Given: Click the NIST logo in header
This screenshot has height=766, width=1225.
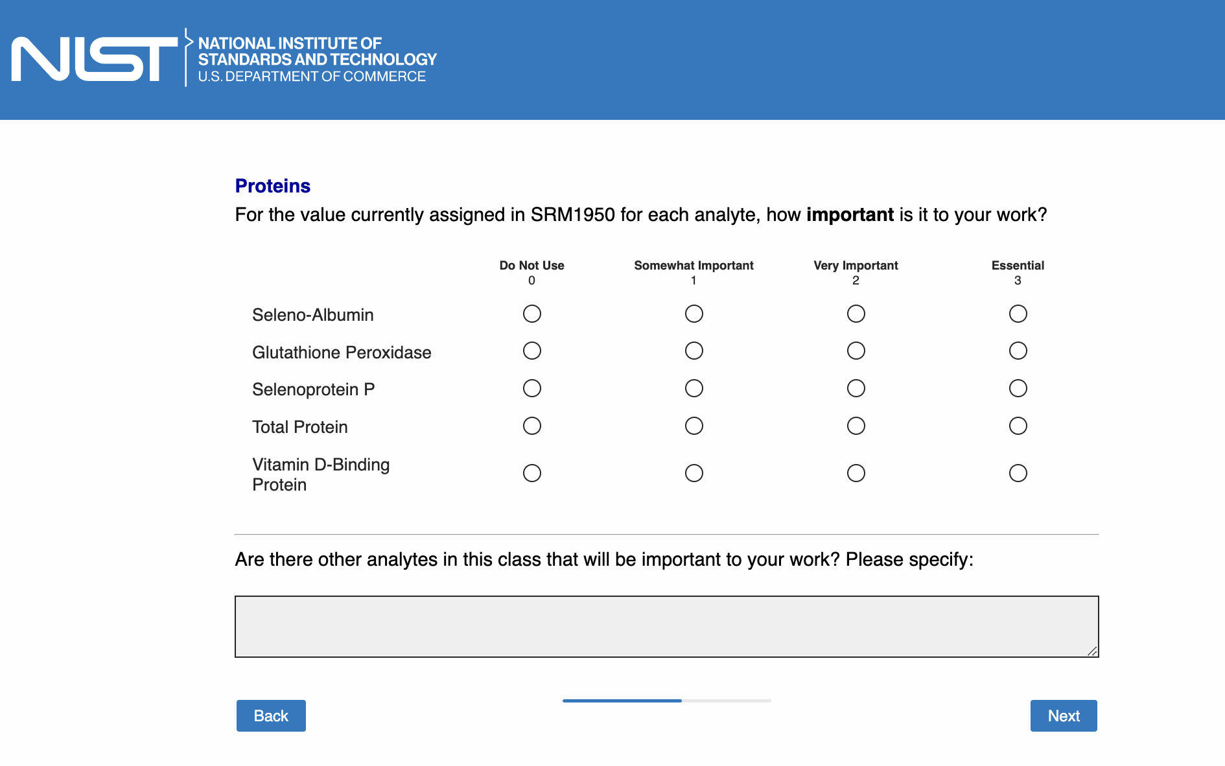Looking at the screenshot, I should pyautogui.click(x=224, y=59).
